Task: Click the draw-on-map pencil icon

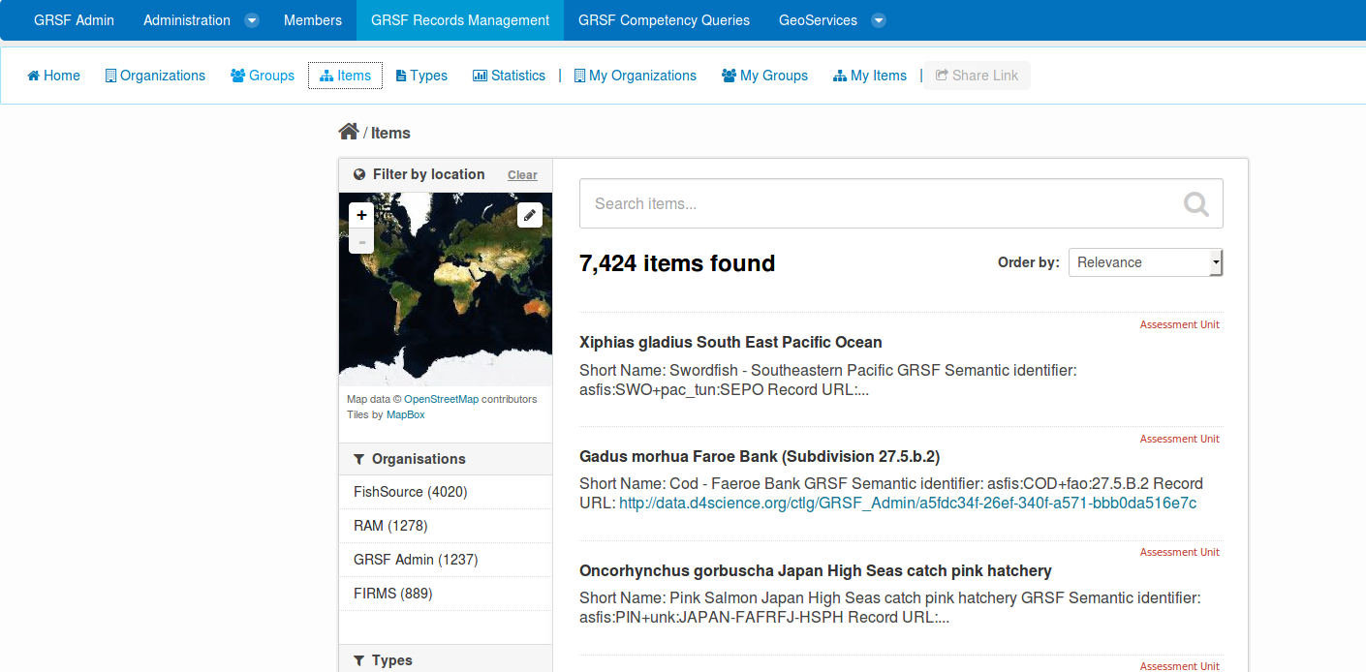Action: (x=529, y=215)
